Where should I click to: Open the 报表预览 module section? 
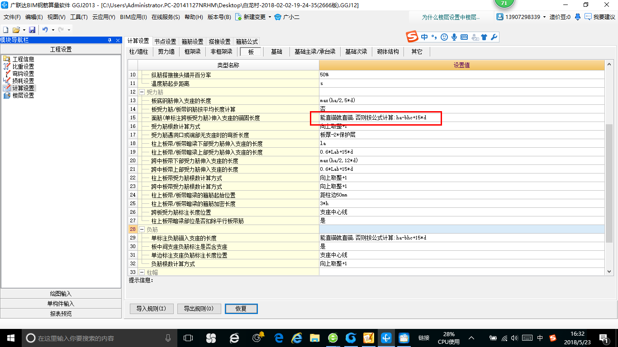(61, 314)
